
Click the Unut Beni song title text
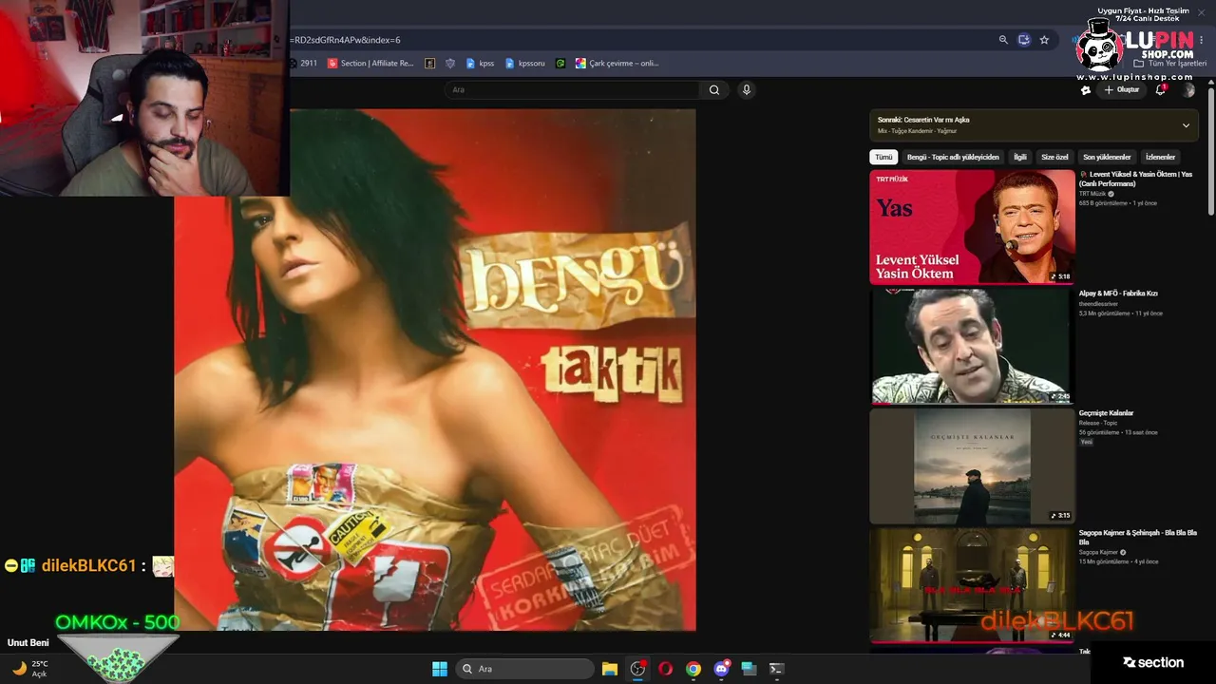click(x=28, y=643)
